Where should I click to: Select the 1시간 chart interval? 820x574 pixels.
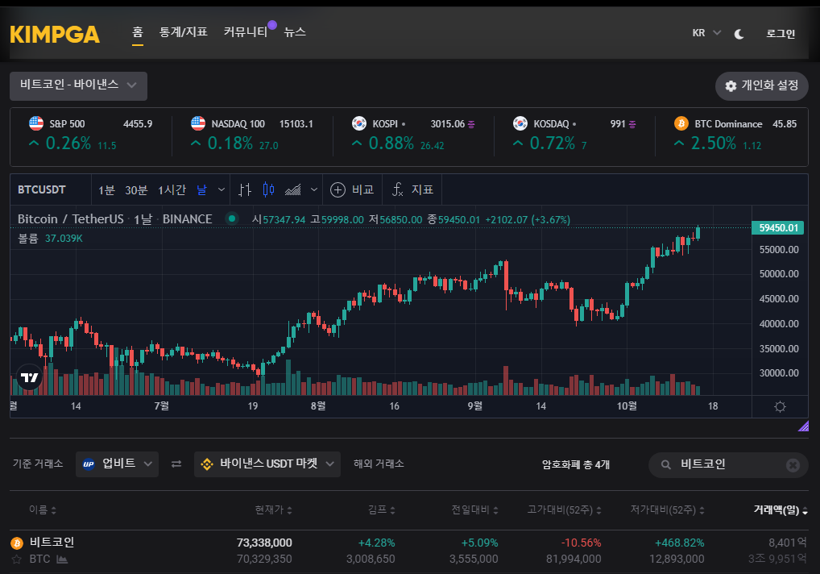click(172, 190)
